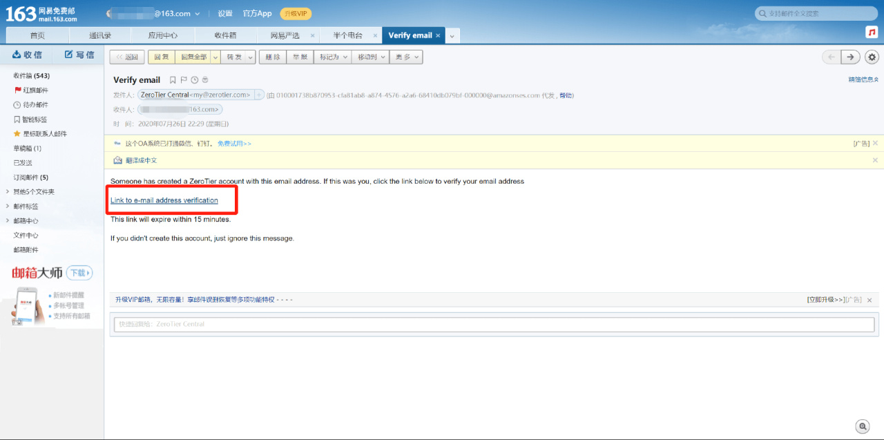Click 立即升级>> link
Screen dimensions: 884x440
point(825,300)
